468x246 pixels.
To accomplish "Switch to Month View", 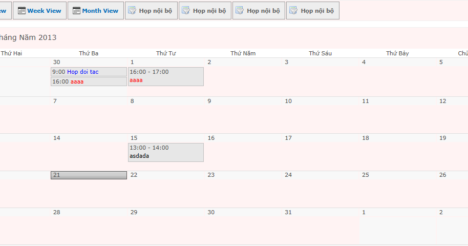I will point(96,10).
